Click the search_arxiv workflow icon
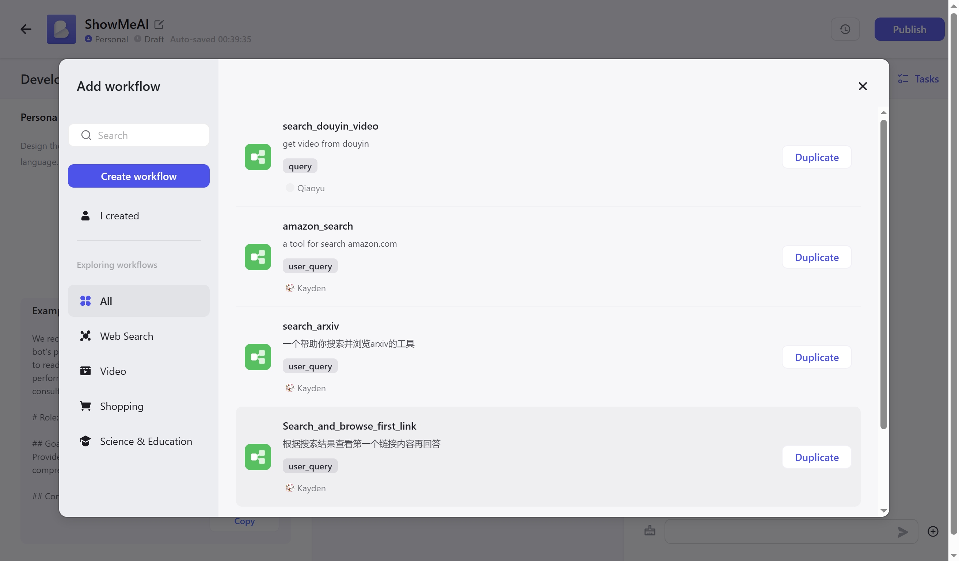The width and height of the screenshot is (959, 561). point(258,357)
